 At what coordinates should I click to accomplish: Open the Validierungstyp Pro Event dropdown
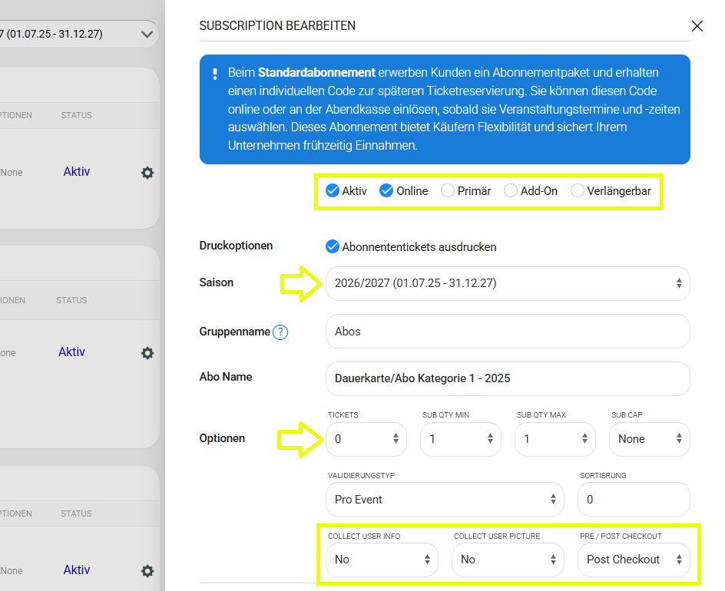point(445,500)
